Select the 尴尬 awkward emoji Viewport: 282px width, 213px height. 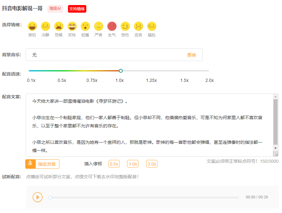[152, 26]
